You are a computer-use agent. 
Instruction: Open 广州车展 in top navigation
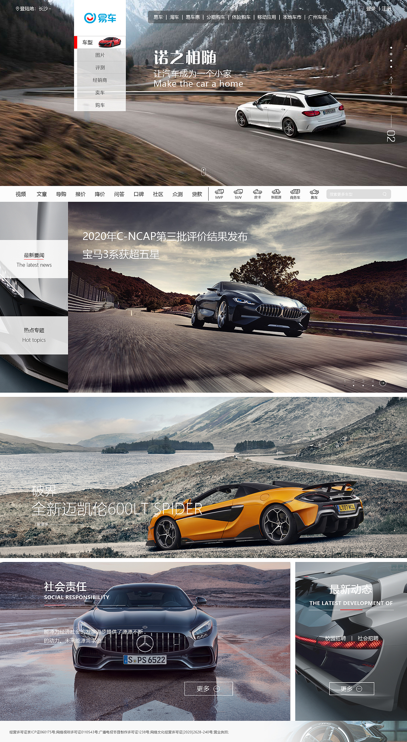pyautogui.click(x=317, y=17)
